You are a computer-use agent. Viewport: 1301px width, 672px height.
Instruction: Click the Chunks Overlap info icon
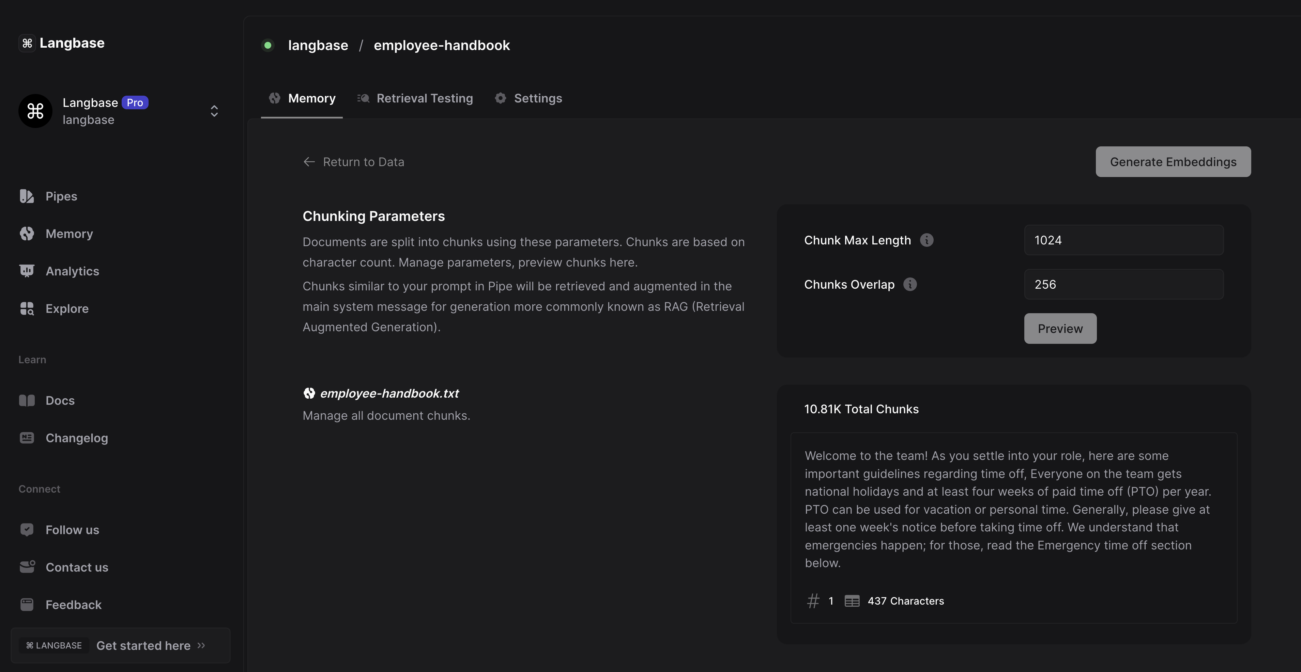pyautogui.click(x=909, y=285)
